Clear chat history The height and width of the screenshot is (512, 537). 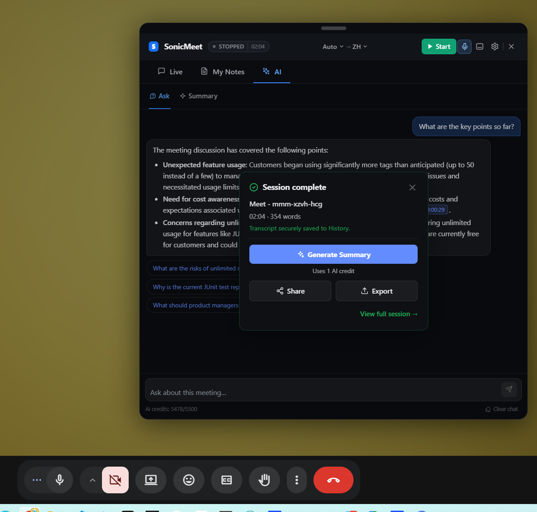(501, 409)
